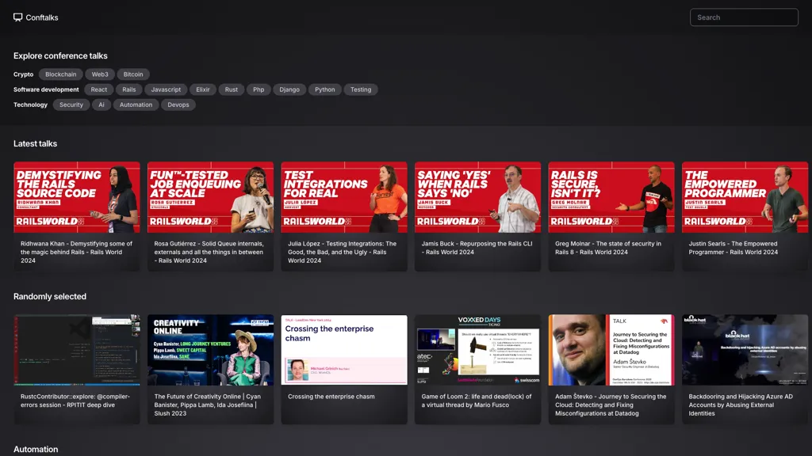Select the Web3 topic tag
Viewport: 812px width, 456px height.
point(100,74)
